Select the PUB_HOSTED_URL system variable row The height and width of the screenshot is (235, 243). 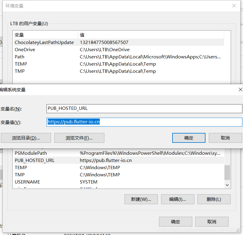(119, 160)
